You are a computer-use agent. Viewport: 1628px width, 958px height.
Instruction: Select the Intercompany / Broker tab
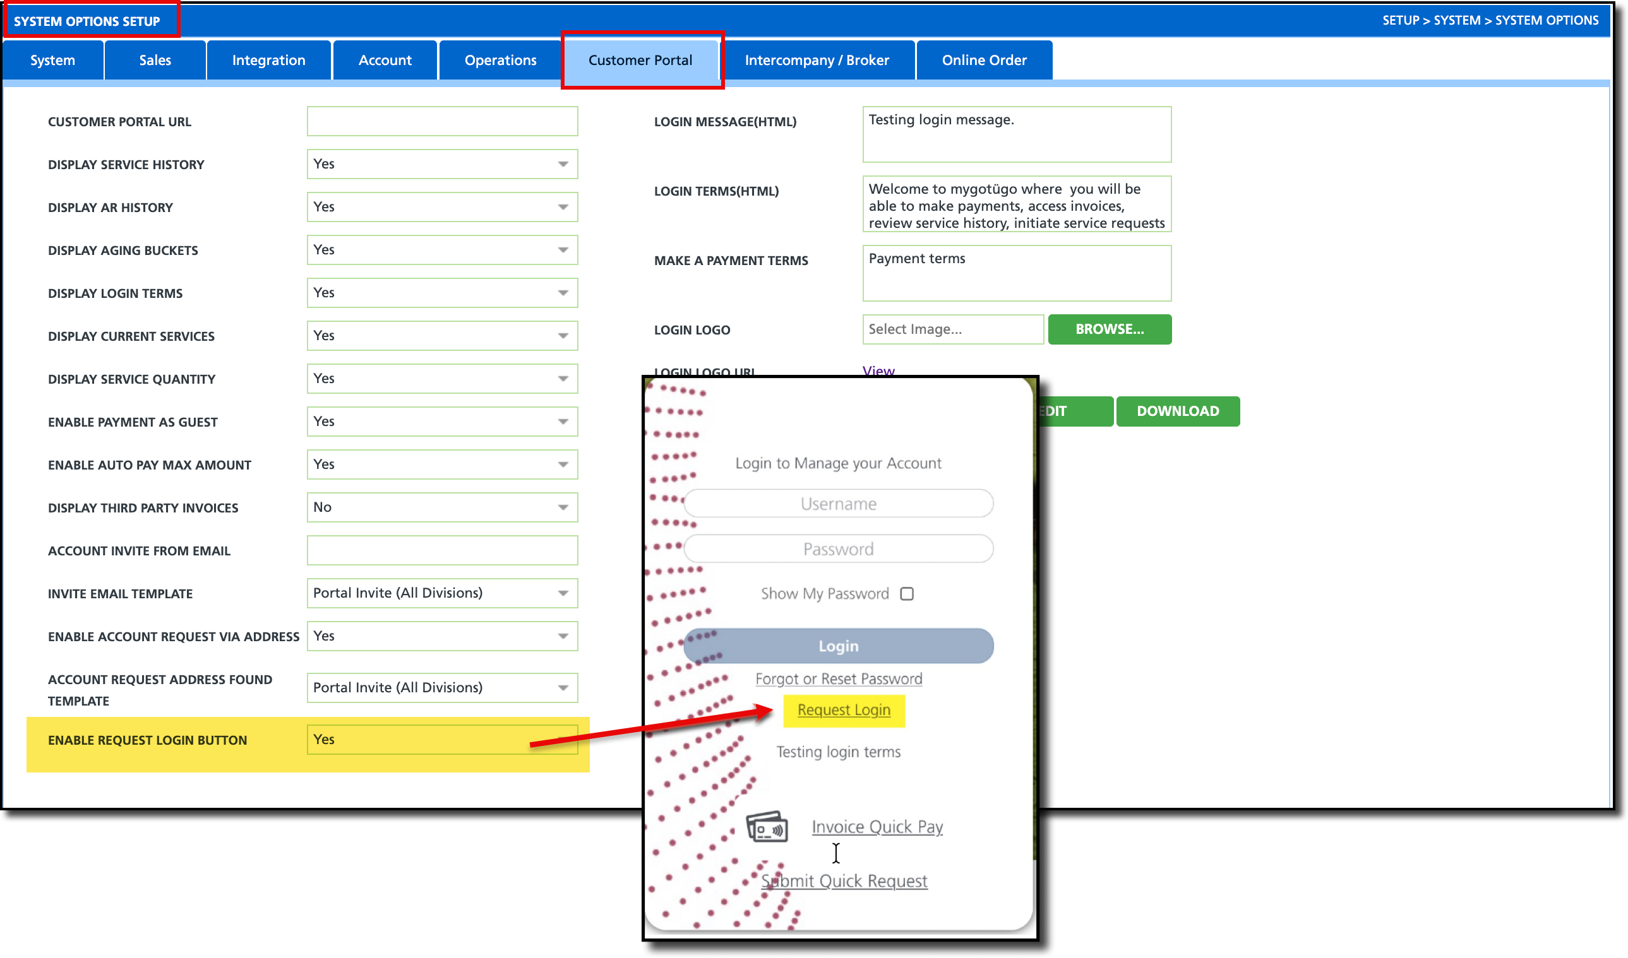coord(816,60)
